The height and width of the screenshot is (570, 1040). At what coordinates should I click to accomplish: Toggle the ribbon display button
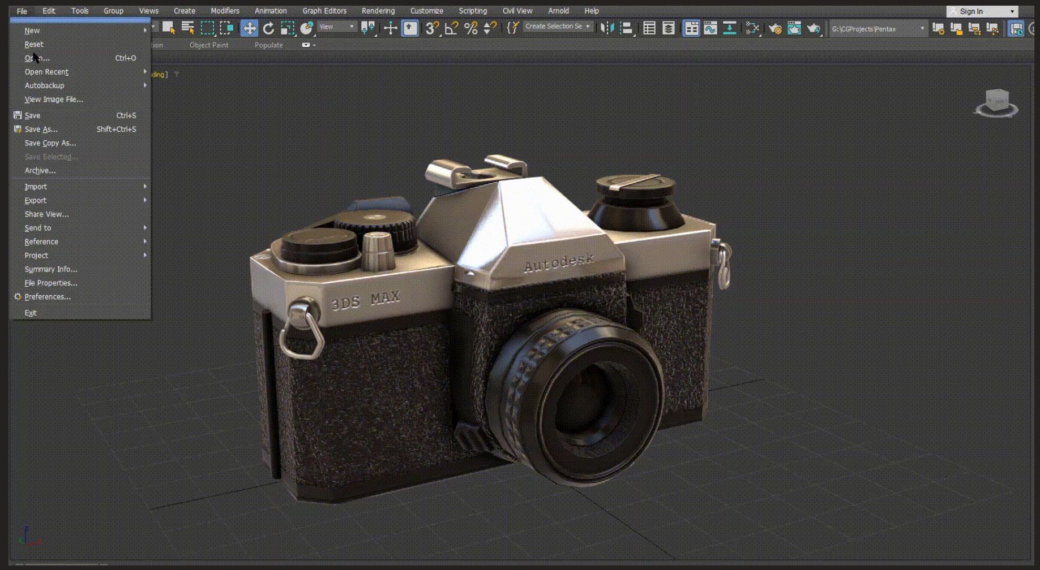[x=306, y=45]
